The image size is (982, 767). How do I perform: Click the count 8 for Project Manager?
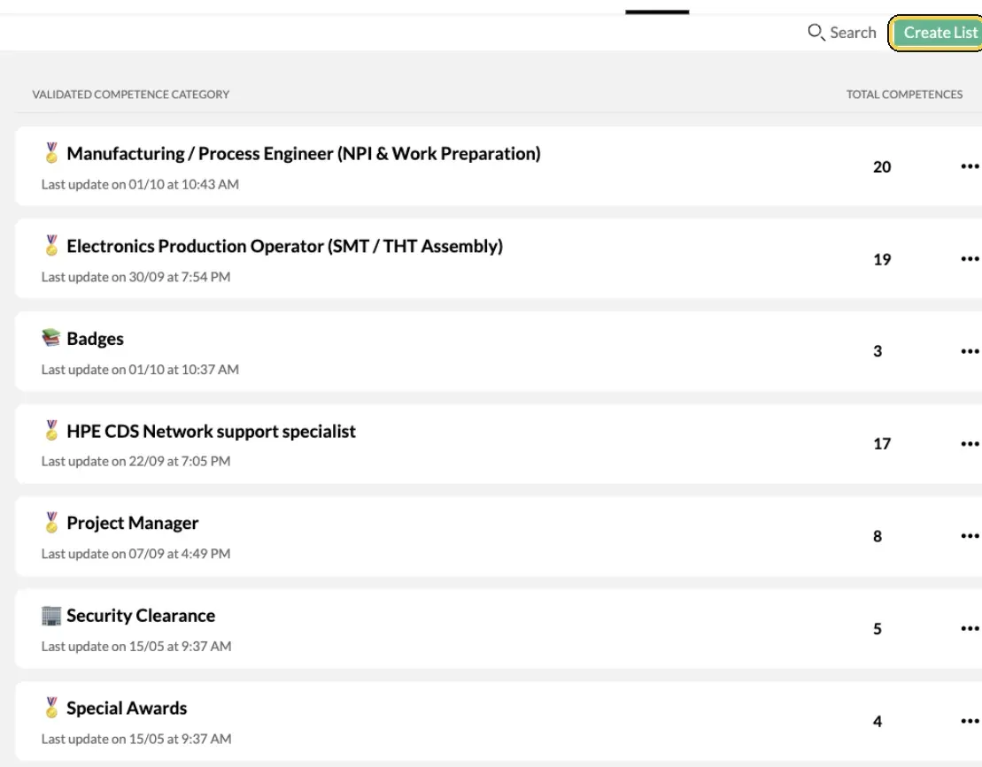[x=878, y=537]
